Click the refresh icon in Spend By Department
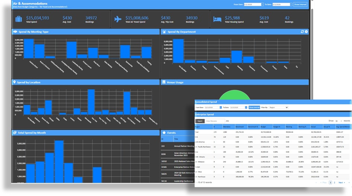352x196 pixels. click(x=303, y=32)
